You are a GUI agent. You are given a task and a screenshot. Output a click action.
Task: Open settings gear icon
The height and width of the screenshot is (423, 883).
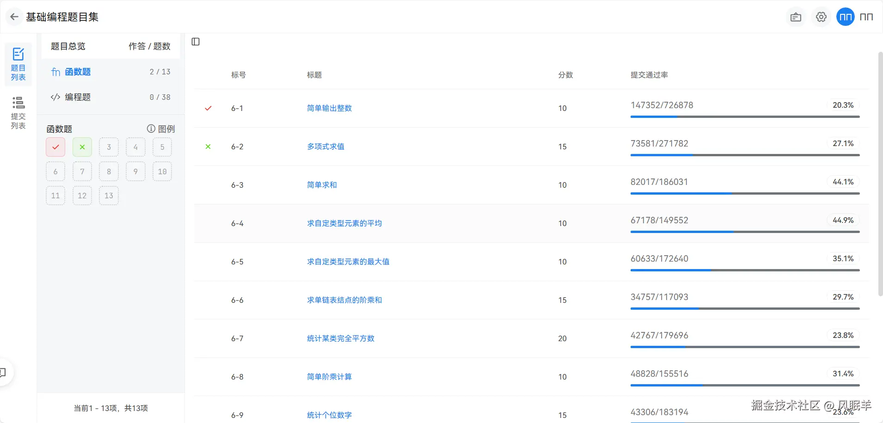(821, 17)
